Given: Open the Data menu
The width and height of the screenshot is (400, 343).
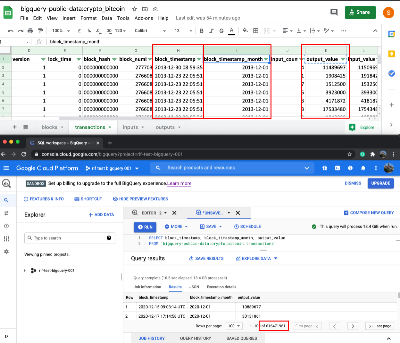Looking at the screenshot, I should click(x=107, y=18).
